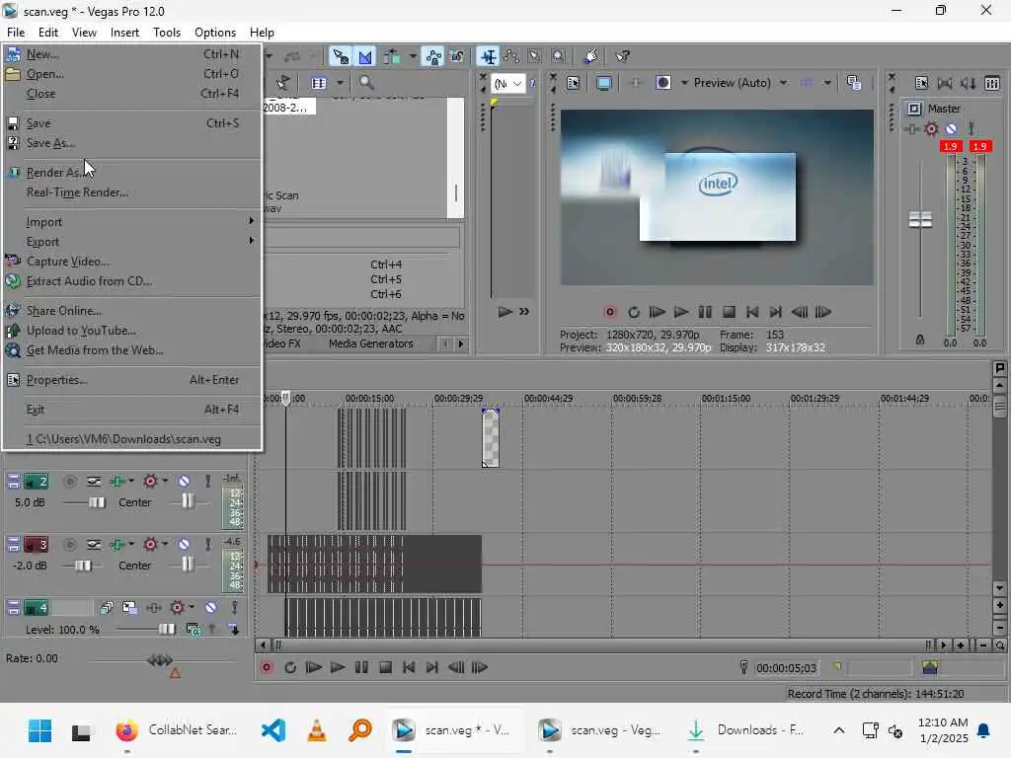Lock the Master fader channels
The width and height of the screenshot is (1011, 758).
920,340
